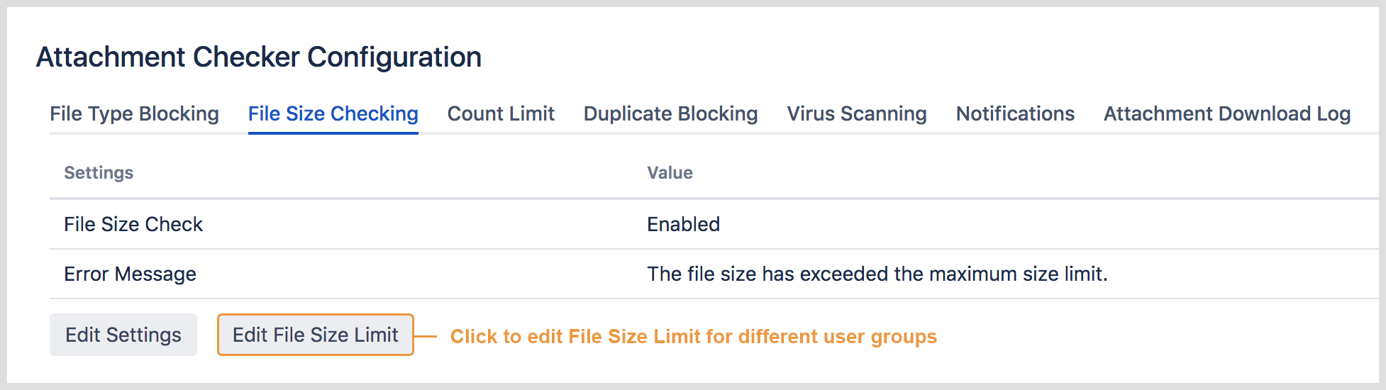This screenshot has height=390, width=1386.
Task: Select the File Size Checking tab
Action: coord(333,113)
